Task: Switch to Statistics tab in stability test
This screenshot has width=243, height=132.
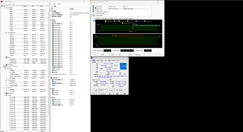Action: pyautogui.click(x=131, y=19)
